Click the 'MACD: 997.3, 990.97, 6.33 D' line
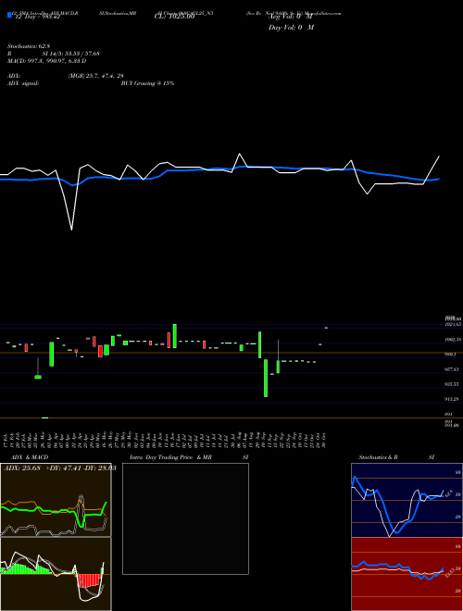The height and width of the screenshot is (611, 463). [47, 61]
